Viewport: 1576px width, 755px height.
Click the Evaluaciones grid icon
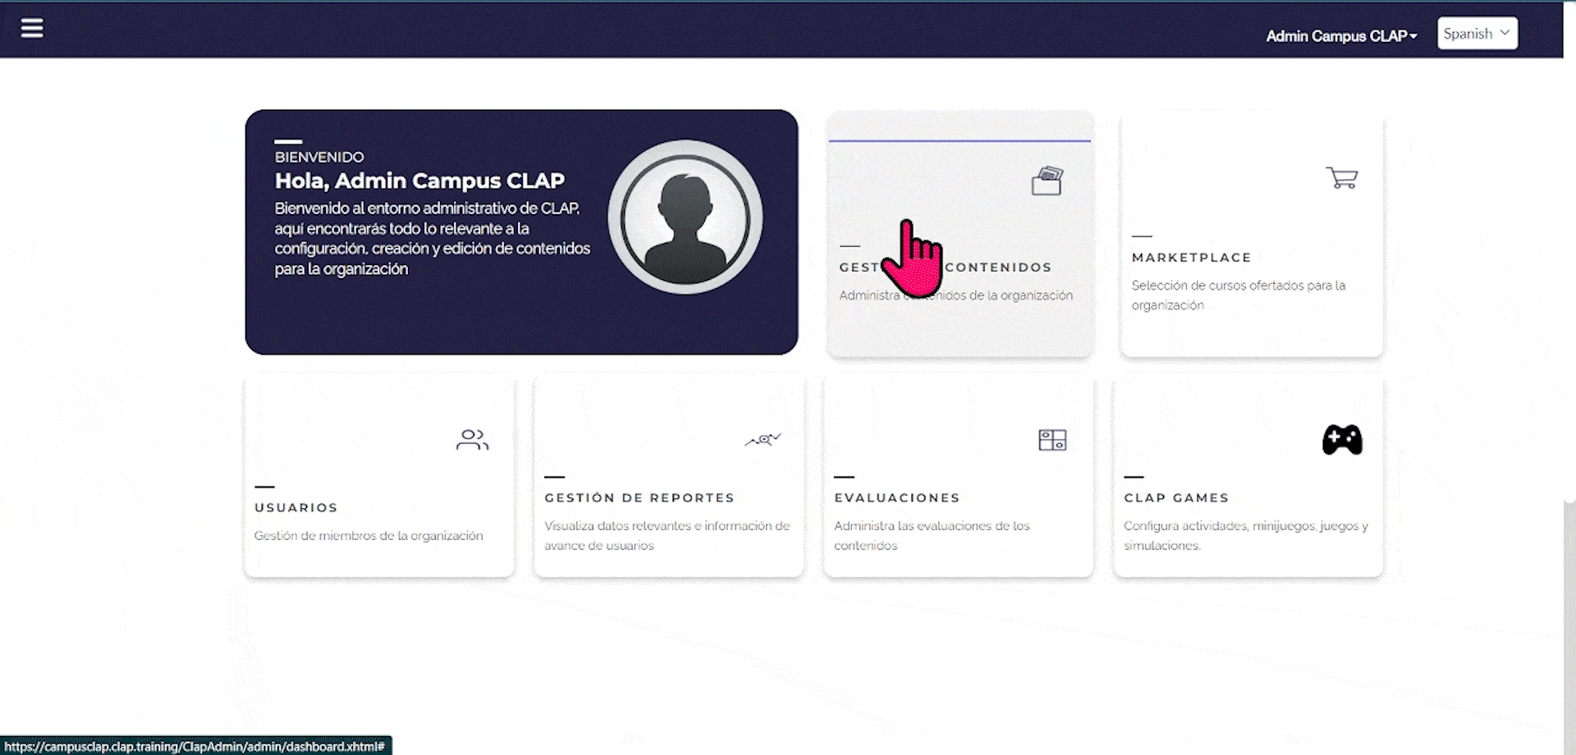click(x=1052, y=440)
